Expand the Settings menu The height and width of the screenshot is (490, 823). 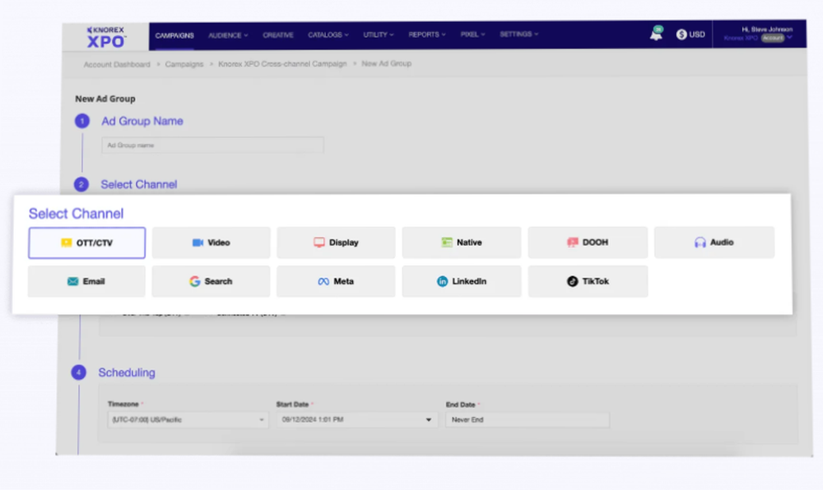(x=518, y=34)
